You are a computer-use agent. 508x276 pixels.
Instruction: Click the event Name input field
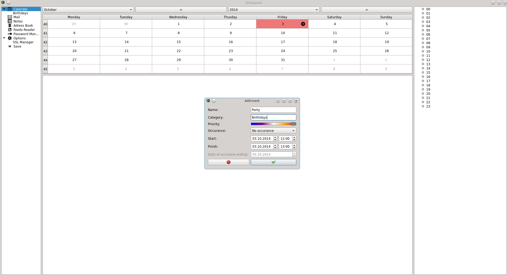[x=274, y=110]
